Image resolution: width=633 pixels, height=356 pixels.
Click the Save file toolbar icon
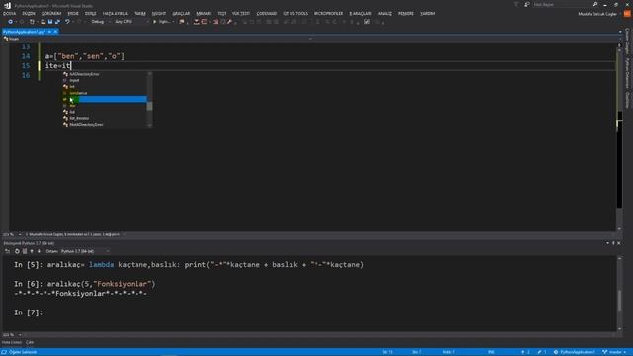tap(50, 22)
